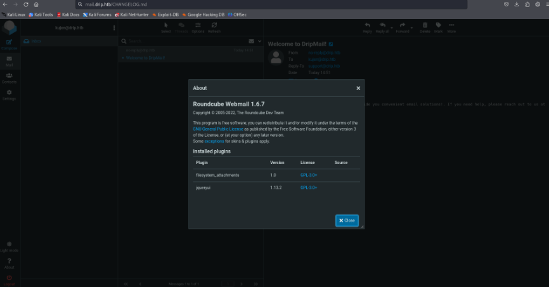Open Settings from the left sidebar
Screen dimensions: 549x287
[9, 94]
